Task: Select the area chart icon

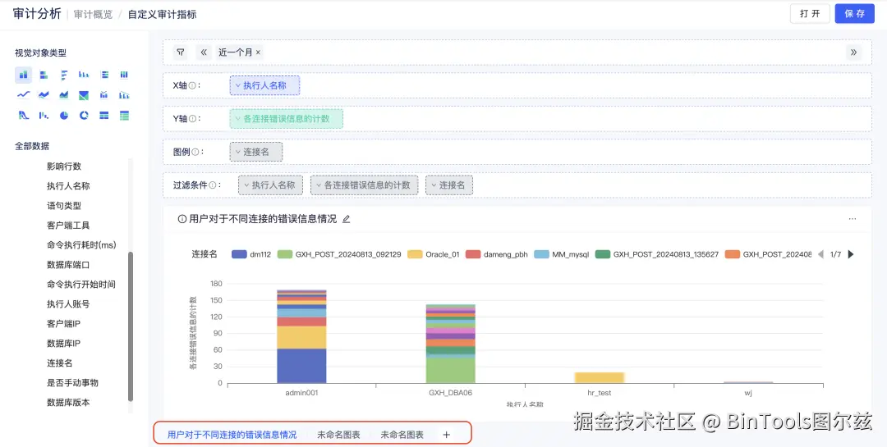Action: [x=64, y=95]
